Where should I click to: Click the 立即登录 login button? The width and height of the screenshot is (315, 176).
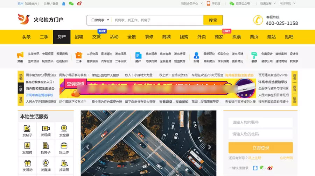tap(260, 148)
